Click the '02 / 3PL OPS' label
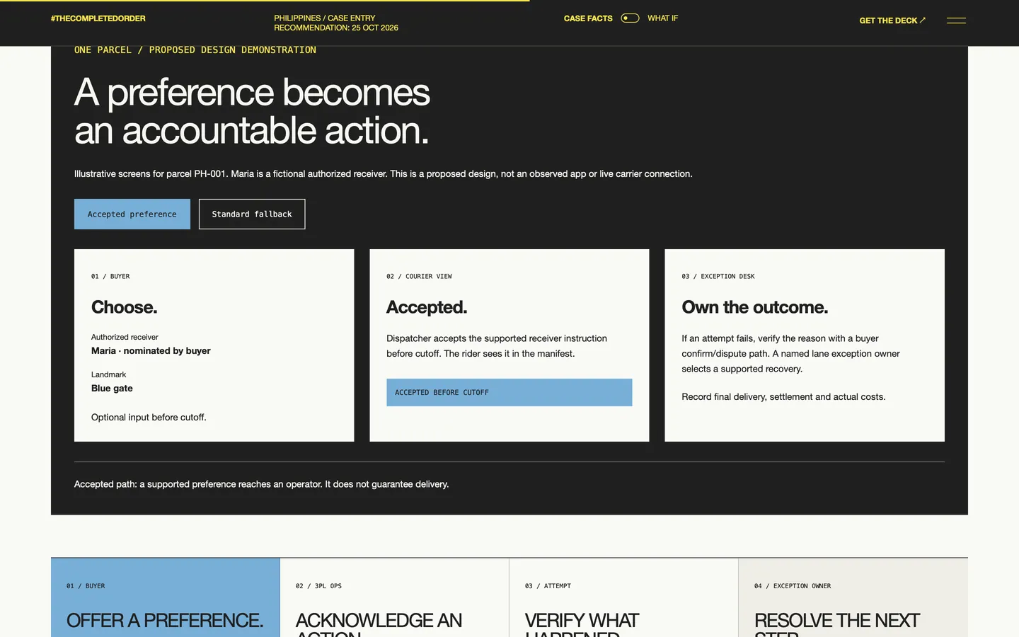The height and width of the screenshot is (637, 1019). 318,586
